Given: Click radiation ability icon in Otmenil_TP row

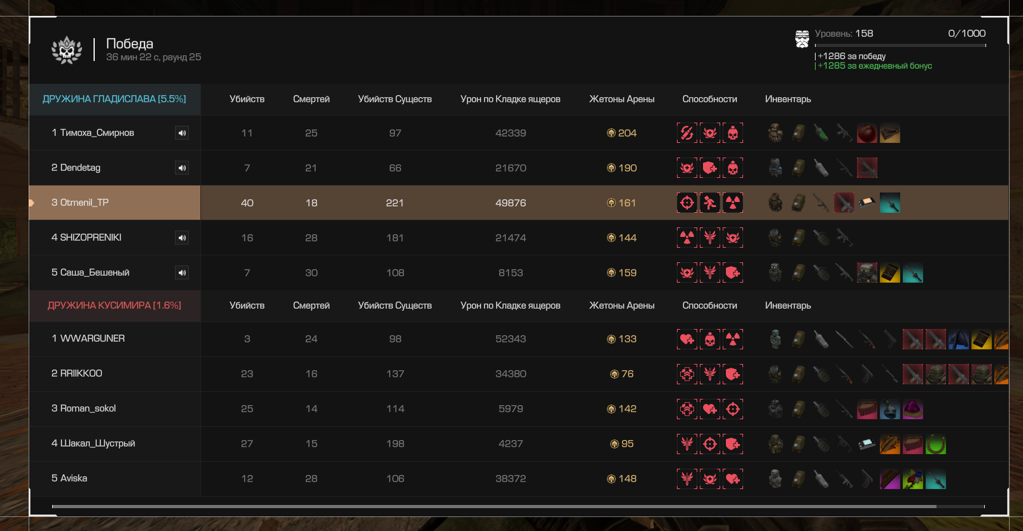Looking at the screenshot, I should (x=733, y=203).
